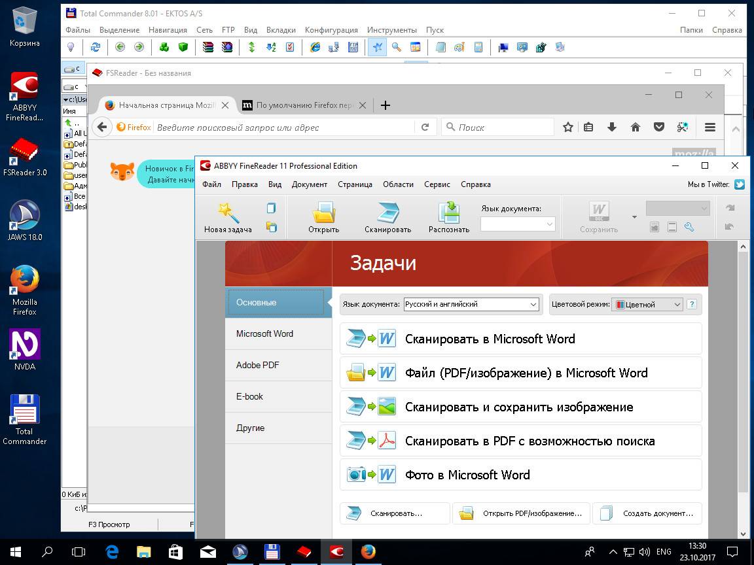The width and height of the screenshot is (754, 565).
Task: Click the Firefox downloads arrow icon
Action: tap(612, 128)
